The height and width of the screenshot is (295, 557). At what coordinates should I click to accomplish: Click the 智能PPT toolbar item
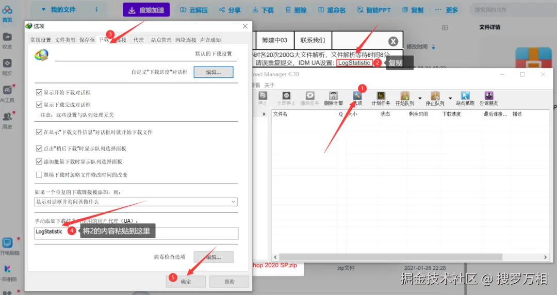click(374, 10)
